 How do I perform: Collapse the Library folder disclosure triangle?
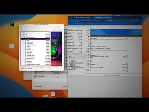22,36
